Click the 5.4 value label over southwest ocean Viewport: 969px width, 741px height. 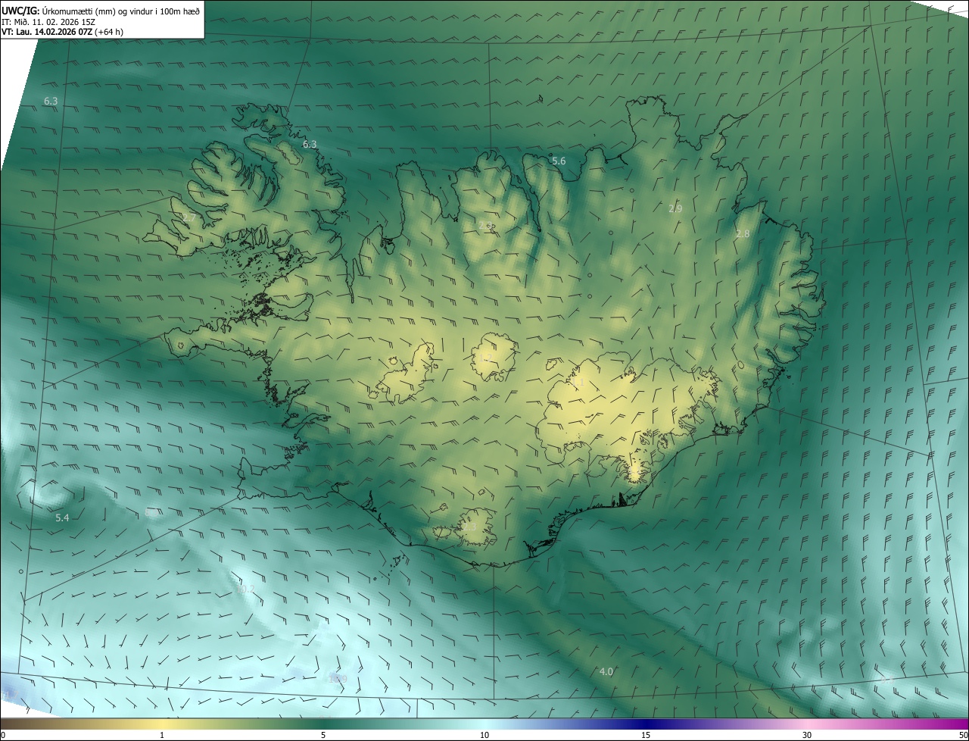62,517
